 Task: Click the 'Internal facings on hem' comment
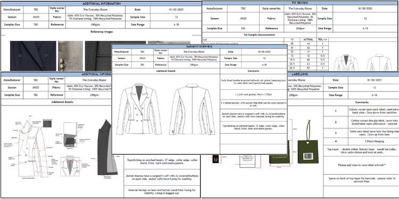(162, 192)
